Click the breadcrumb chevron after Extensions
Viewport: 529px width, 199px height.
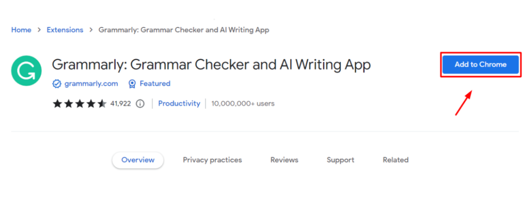(91, 30)
